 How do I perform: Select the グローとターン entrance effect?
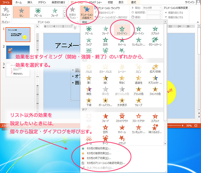tap(155, 42)
